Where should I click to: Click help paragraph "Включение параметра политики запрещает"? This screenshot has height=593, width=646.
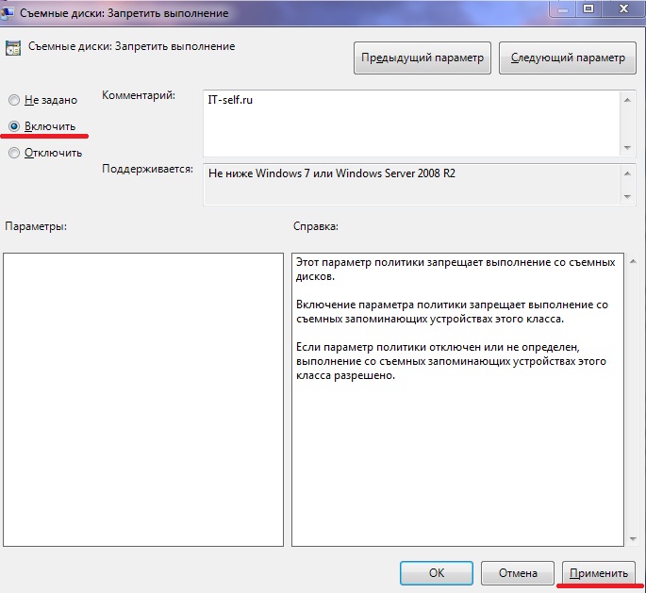(452, 312)
